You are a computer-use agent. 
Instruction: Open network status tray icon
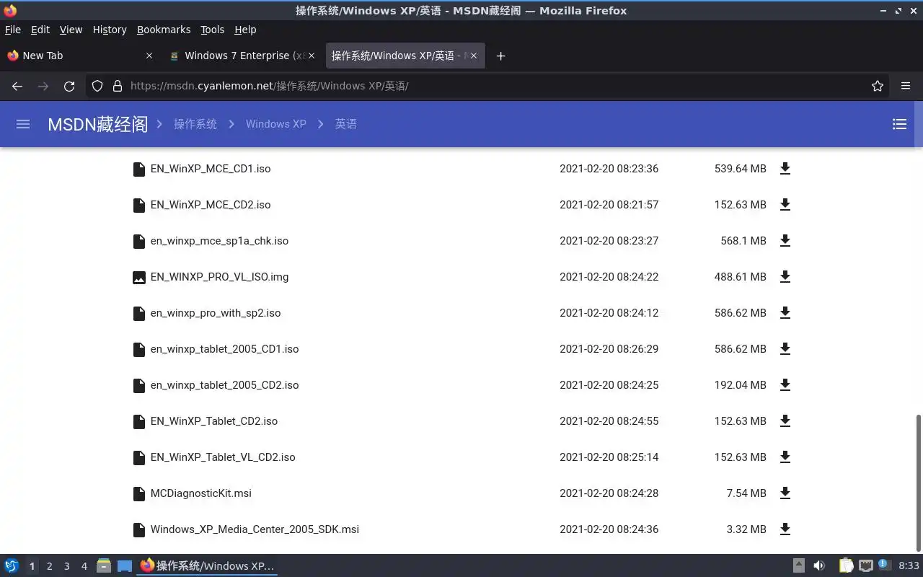pyautogui.click(x=866, y=565)
